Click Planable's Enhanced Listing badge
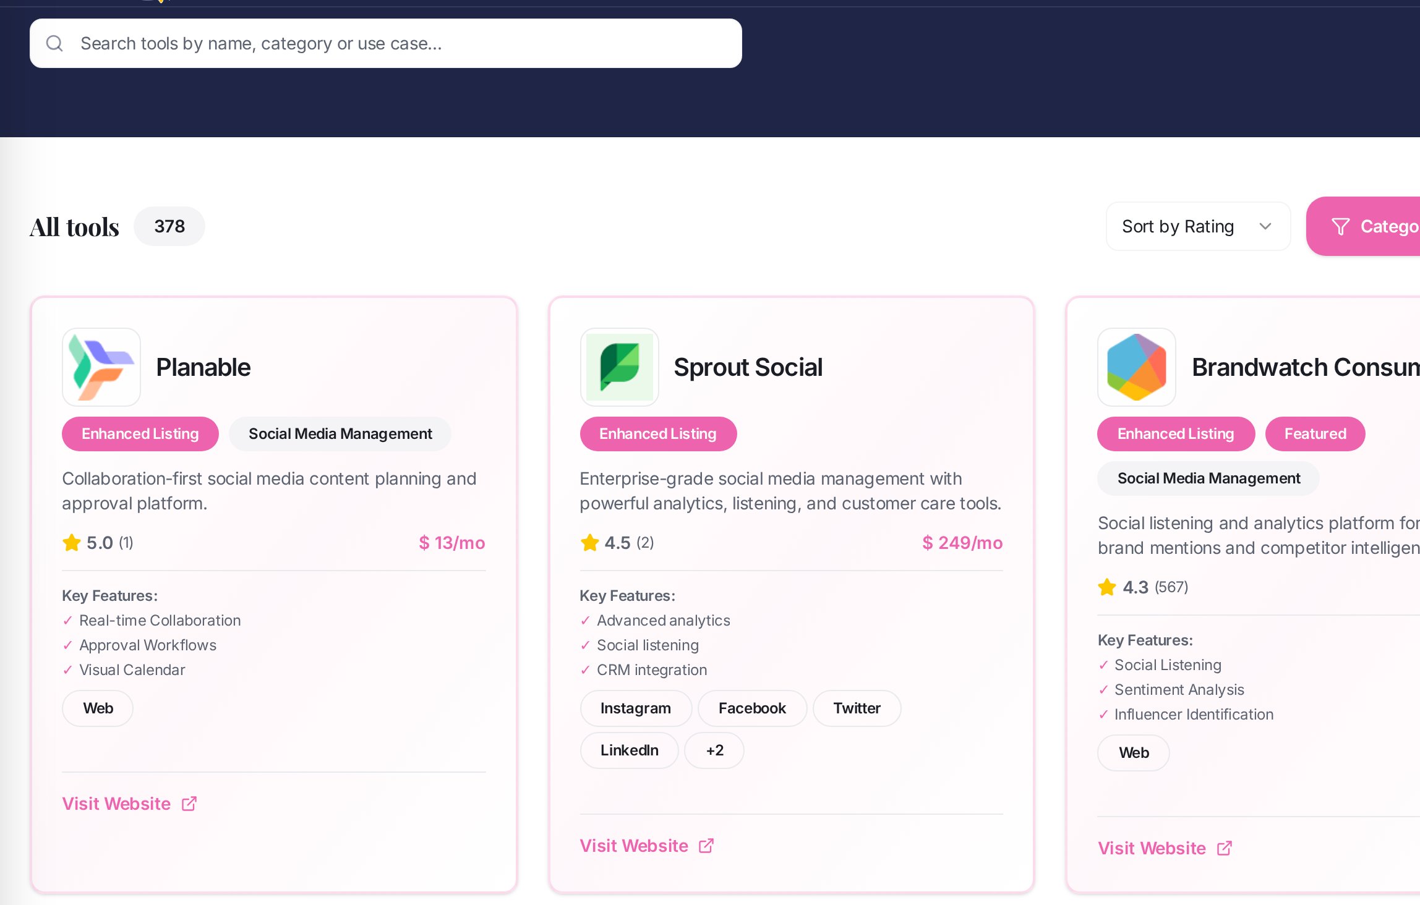Screen dimensions: 1420x905 140,434
